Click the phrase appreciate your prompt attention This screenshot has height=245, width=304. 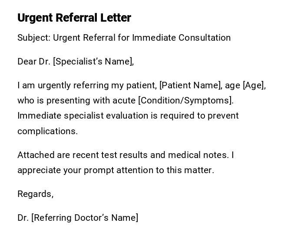point(96,170)
